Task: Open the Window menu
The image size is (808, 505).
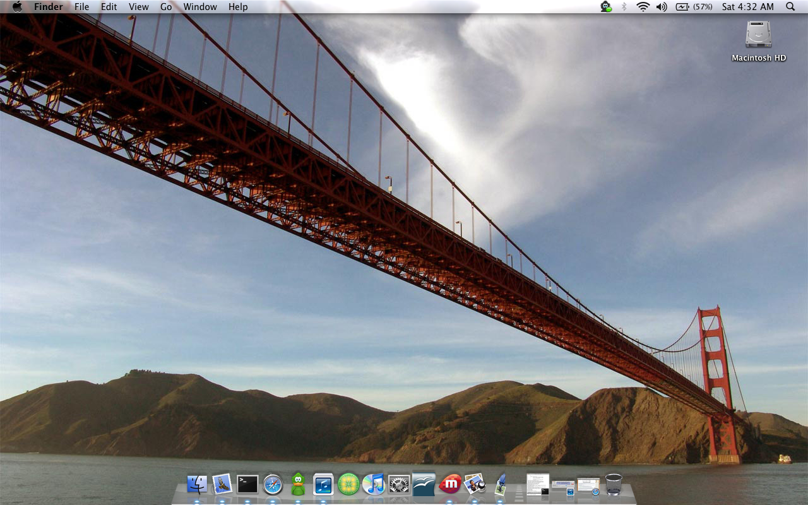Action: tap(200, 7)
